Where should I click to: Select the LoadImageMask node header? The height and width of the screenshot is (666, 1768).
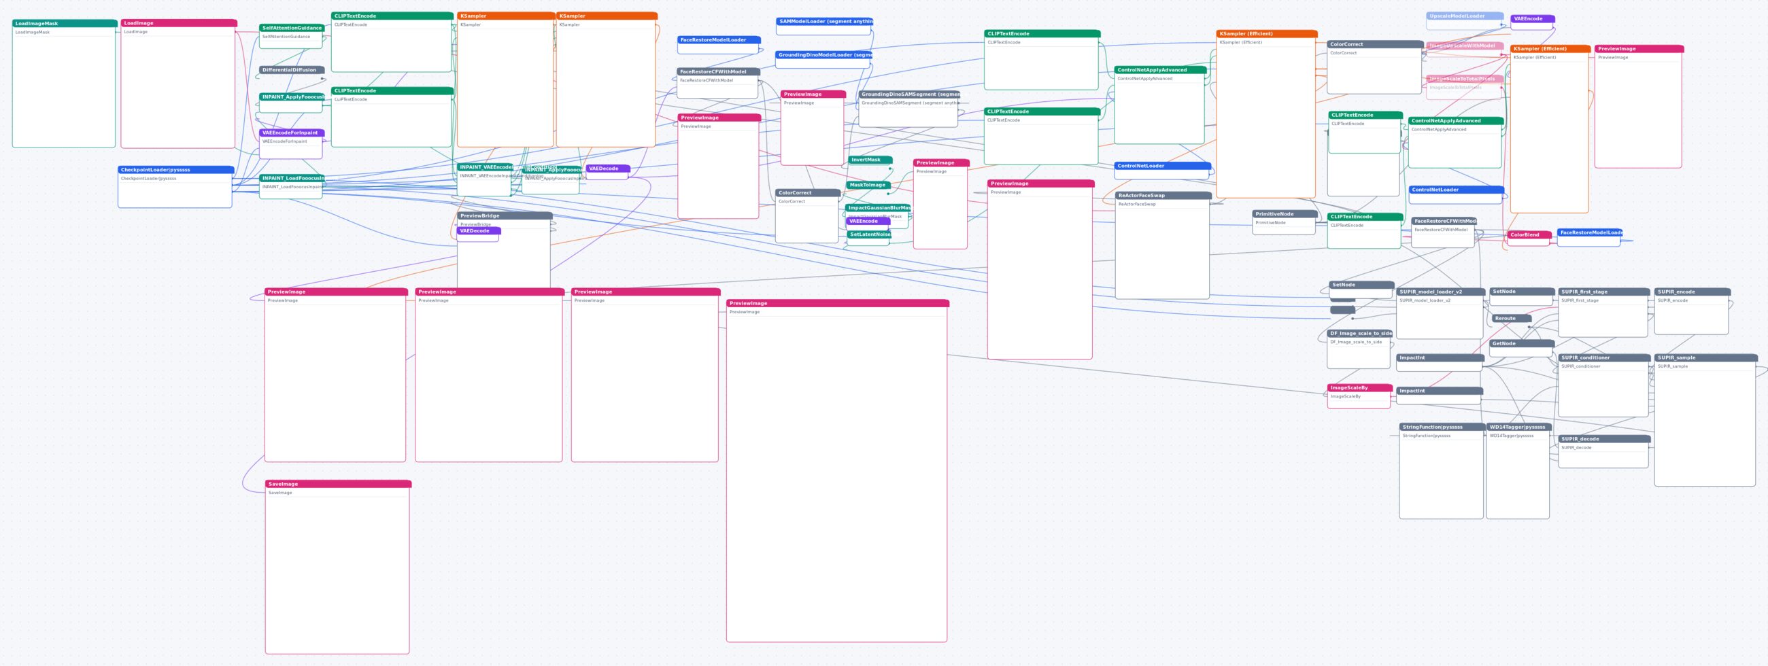coord(65,23)
